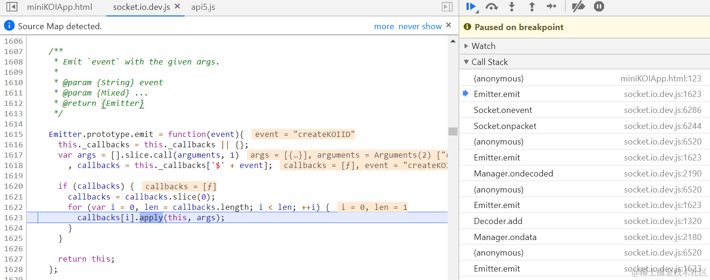Toggle the file navigator sidebar icon
This screenshot has width=710, height=280.
pos(12,7)
